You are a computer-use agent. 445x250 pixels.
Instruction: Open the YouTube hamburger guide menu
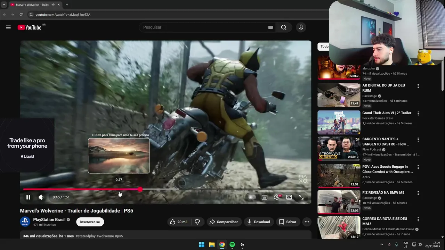(8, 27)
